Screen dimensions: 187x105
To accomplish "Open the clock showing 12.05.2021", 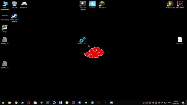I will click(x=176, y=103).
